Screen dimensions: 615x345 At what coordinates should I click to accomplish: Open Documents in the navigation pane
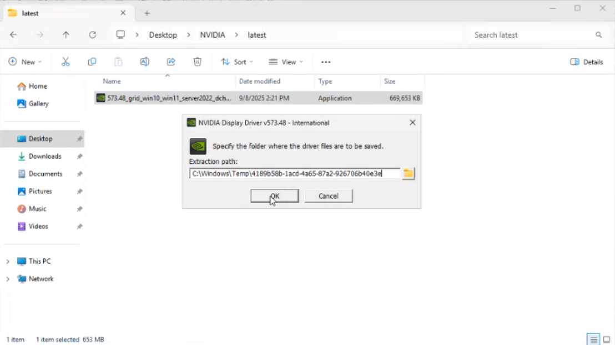45,174
